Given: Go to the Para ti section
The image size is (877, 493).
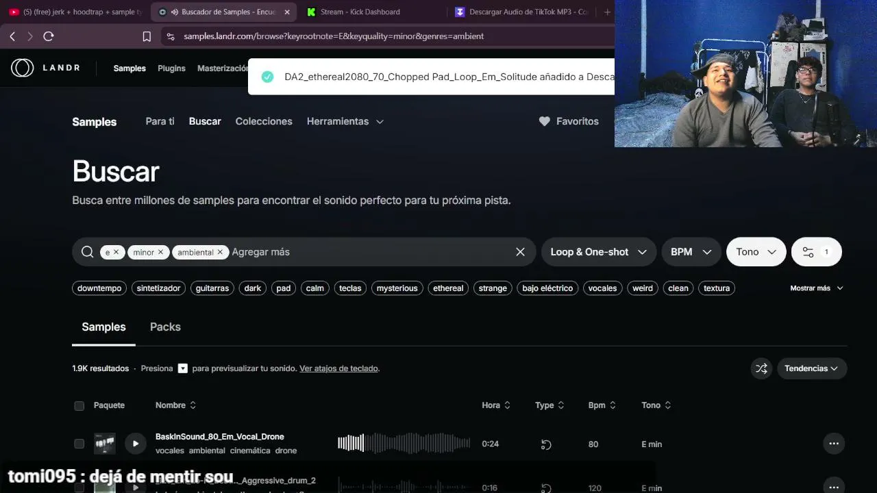Looking at the screenshot, I should point(160,121).
